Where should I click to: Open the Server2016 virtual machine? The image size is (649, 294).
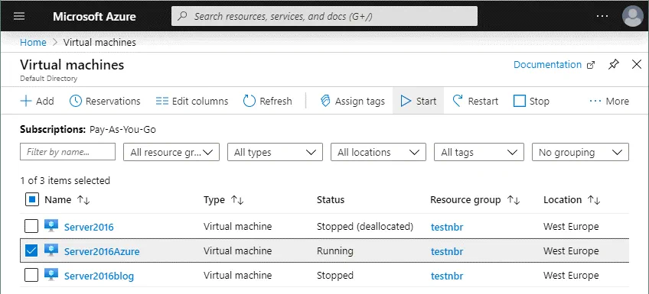89,227
